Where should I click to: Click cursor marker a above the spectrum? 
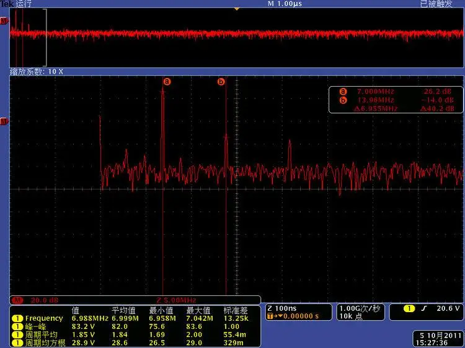[166, 81]
